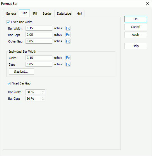
Task: Focus the Outer Gap input field
Action: coord(39,41)
